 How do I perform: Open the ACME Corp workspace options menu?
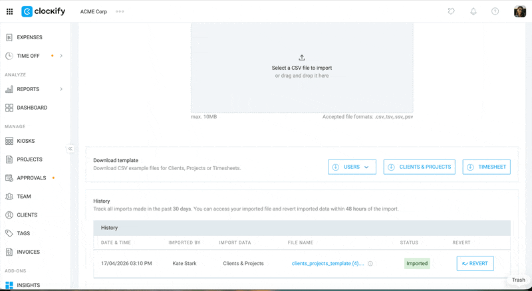[120, 11]
